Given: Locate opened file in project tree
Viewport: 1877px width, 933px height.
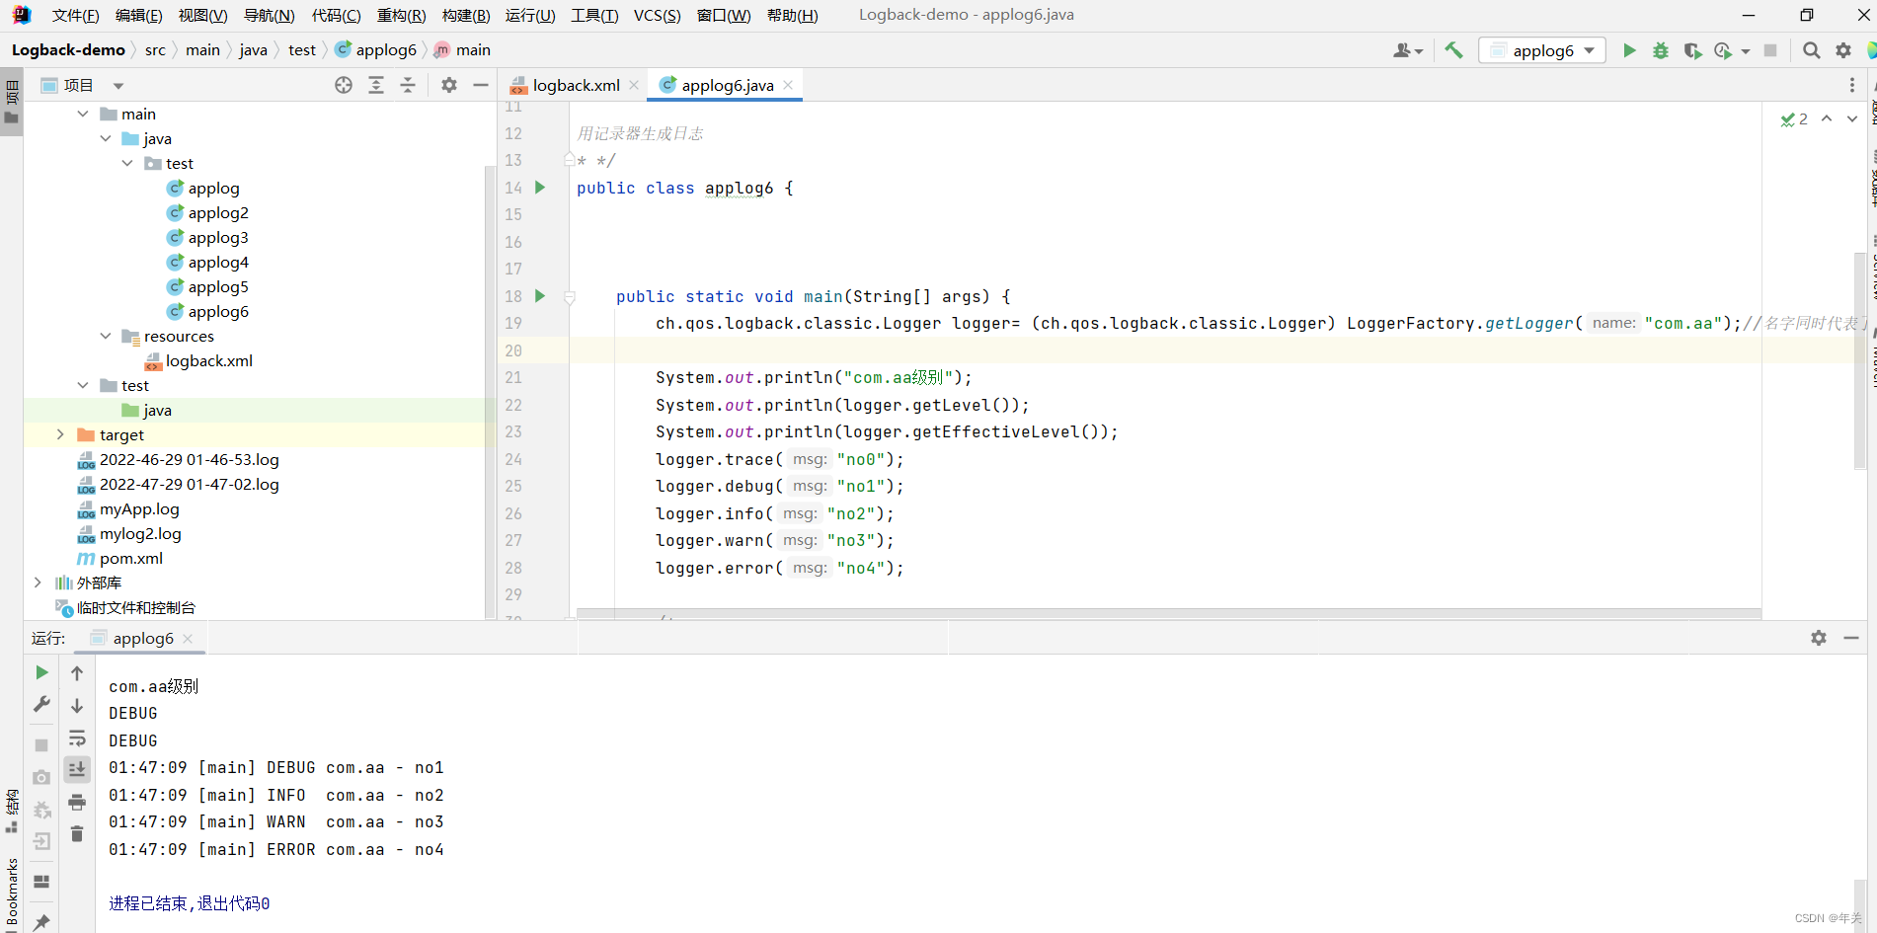Looking at the screenshot, I should (344, 85).
